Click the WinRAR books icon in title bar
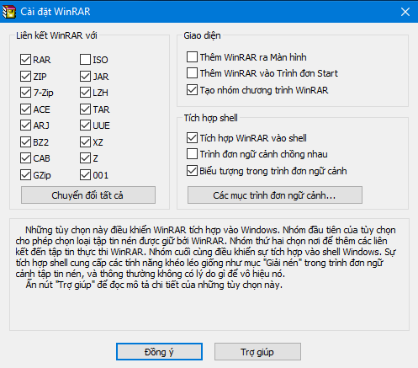The width and height of the screenshot is (418, 368). click(x=8, y=12)
